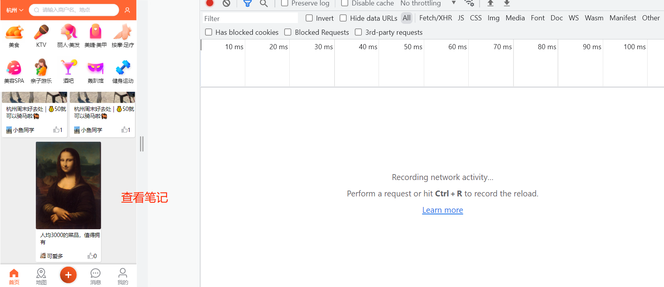The width and height of the screenshot is (664, 287).
Task: Select the 美睫·美甲 nail category icon
Action: pyautogui.click(x=96, y=32)
